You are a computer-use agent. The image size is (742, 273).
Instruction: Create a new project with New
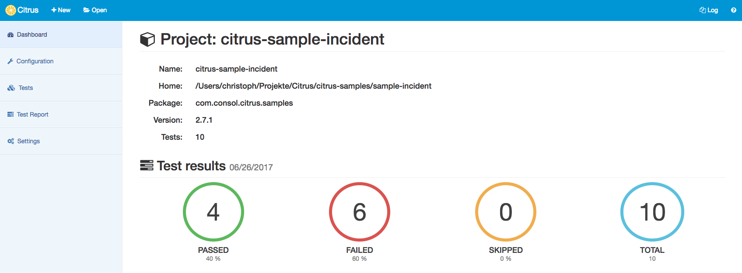[x=61, y=10]
